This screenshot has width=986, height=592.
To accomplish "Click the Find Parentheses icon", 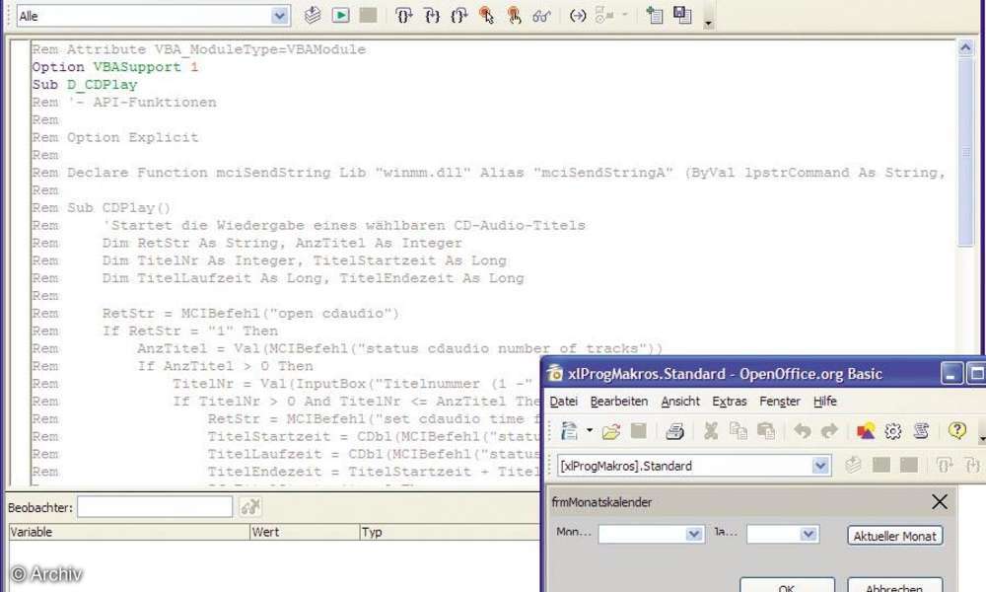I will click(x=579, y=16).
